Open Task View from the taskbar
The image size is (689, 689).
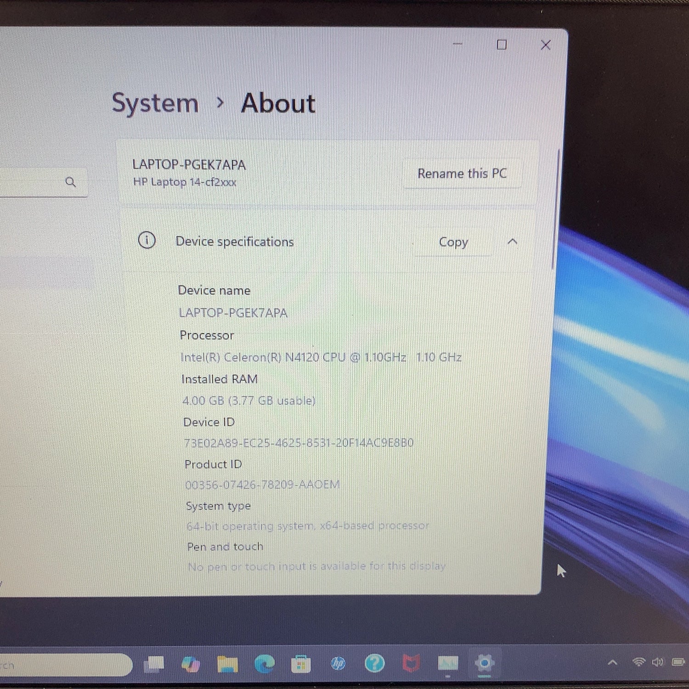tap(154, 664)
